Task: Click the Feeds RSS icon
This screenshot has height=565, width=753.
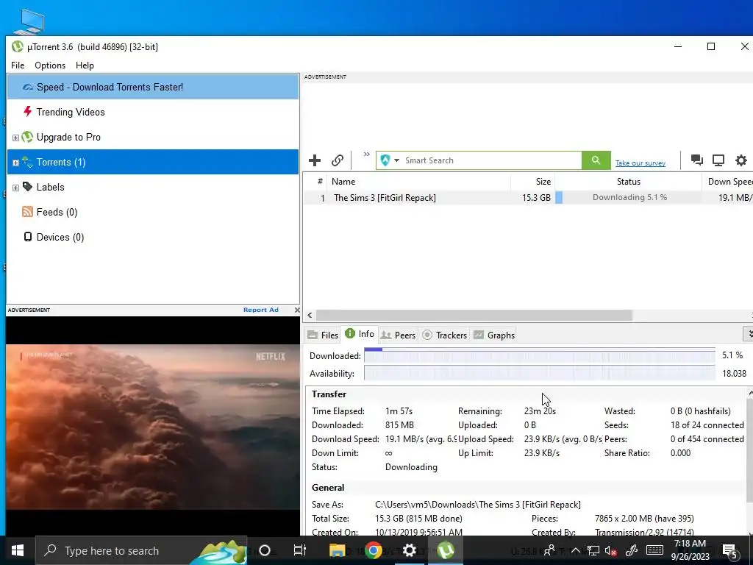Action: pyautogui.click(x=27, y=211)
